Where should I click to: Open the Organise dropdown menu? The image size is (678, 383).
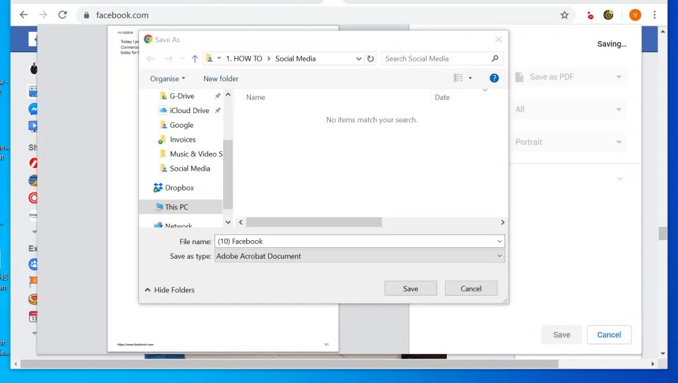(x=167, y=78)
